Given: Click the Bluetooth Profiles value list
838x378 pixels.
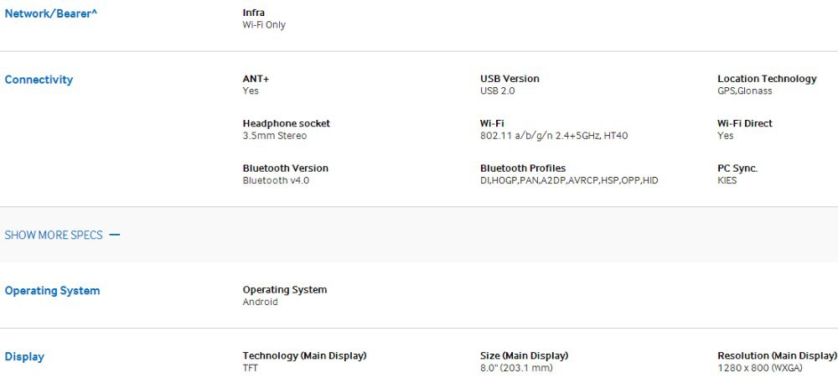Looking at the screenshot, I should [569, 180].
